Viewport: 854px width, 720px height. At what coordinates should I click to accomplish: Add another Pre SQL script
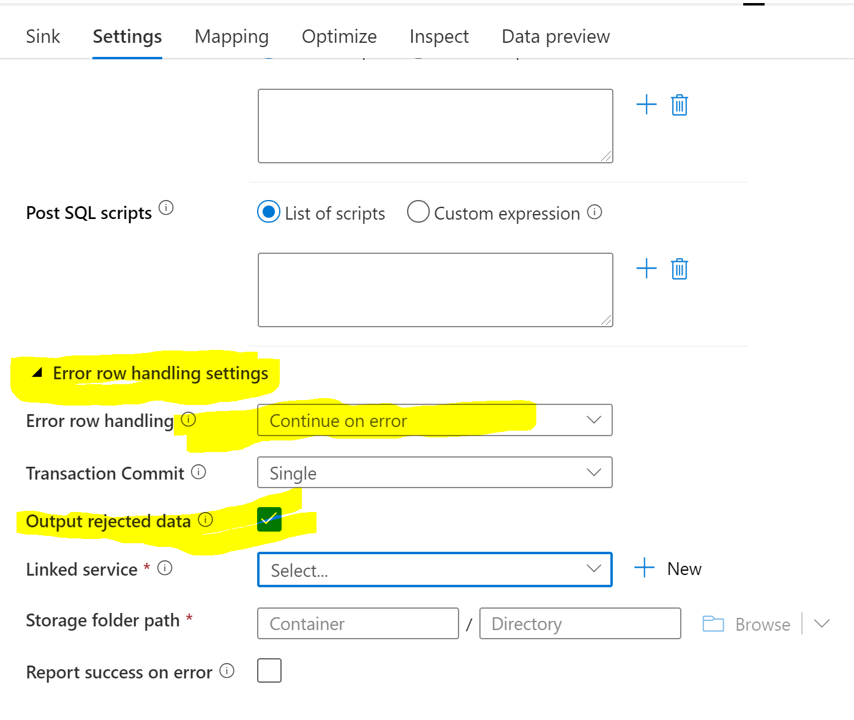(646, 105)
